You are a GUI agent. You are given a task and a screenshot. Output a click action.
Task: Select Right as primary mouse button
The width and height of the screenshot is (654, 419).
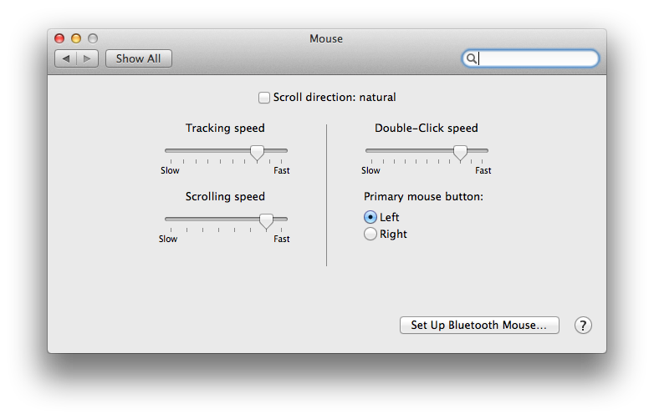[x=370, y=234]
